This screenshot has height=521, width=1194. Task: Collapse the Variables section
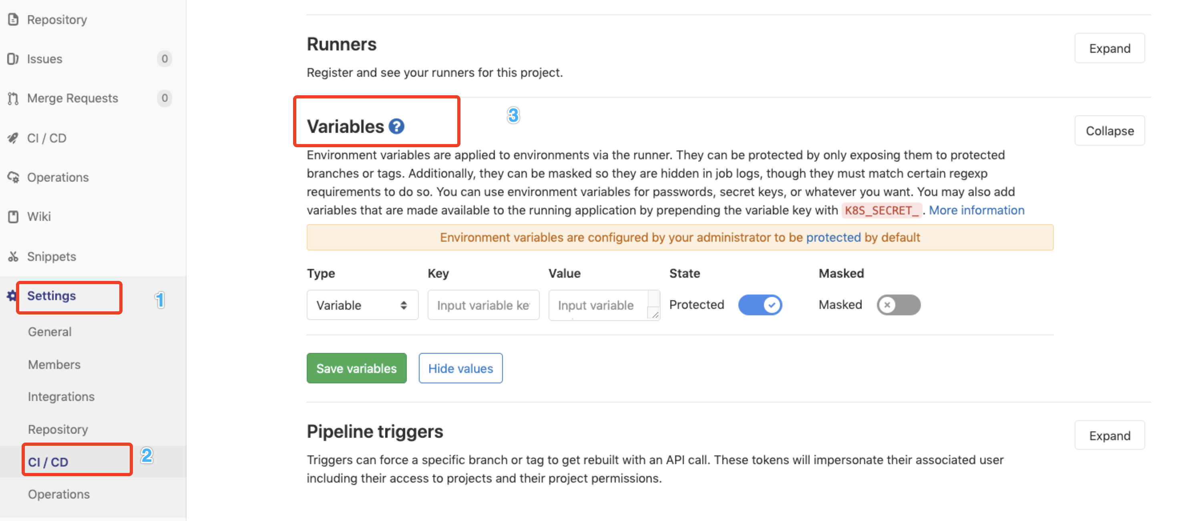click(1109, 131)
